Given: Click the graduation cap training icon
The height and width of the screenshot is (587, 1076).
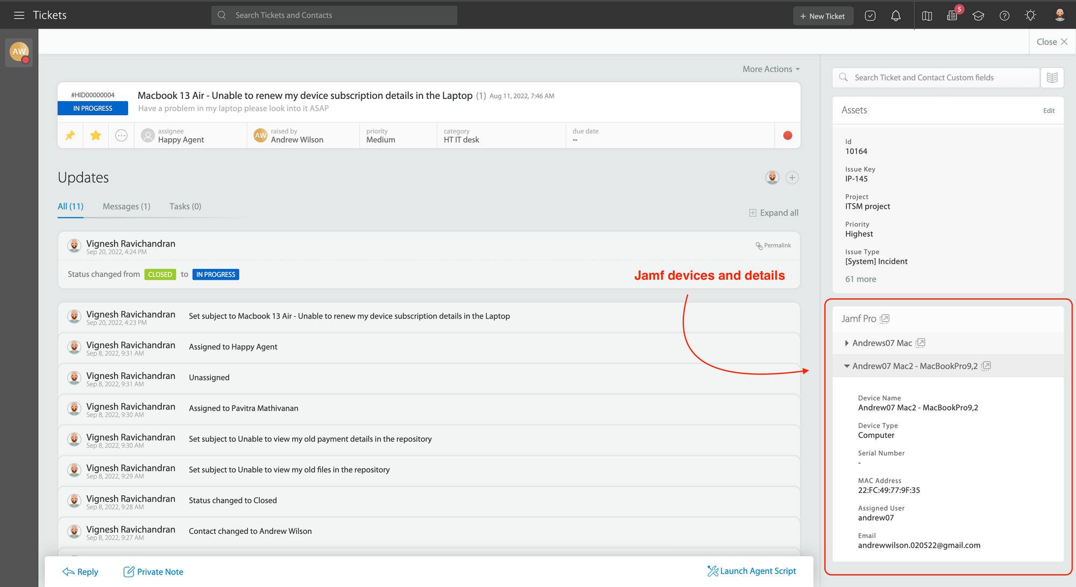Looking at the screenshot, I should pyautogui.click(x=978, y=15).
